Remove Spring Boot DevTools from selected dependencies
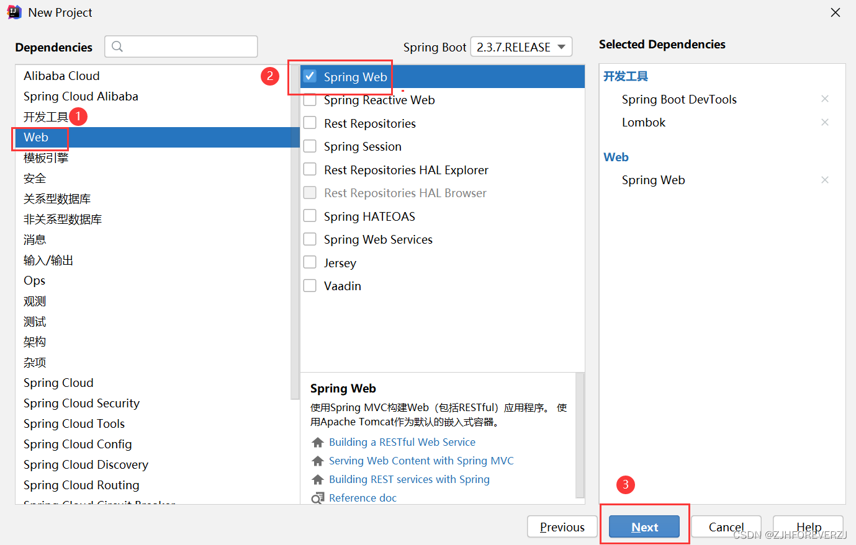 (825, 99)
